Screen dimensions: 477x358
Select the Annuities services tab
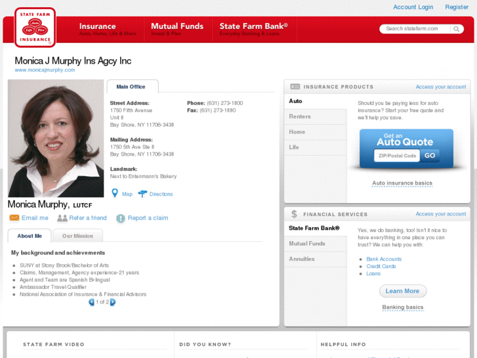316,259
